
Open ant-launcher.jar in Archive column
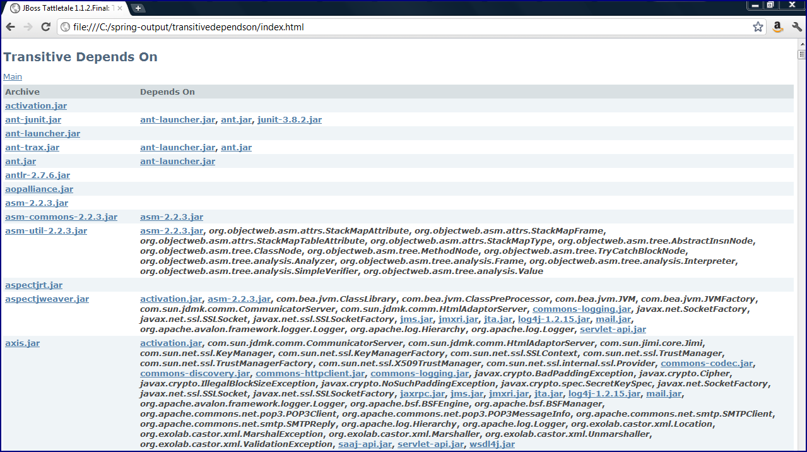click(x=42, y=133)
